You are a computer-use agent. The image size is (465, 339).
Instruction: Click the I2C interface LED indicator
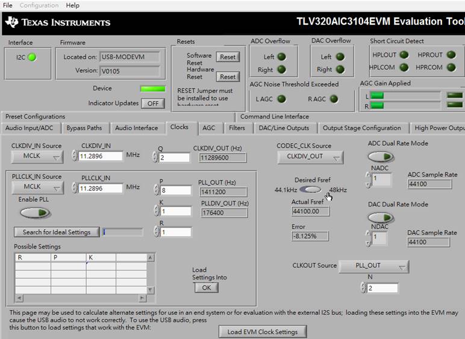coord(32,57)
